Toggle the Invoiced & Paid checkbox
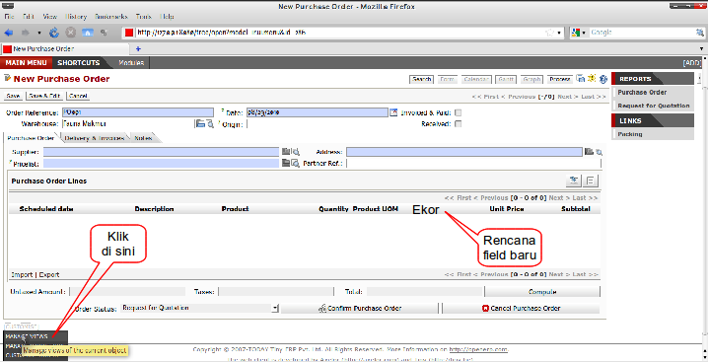 (x=459, y=112)
